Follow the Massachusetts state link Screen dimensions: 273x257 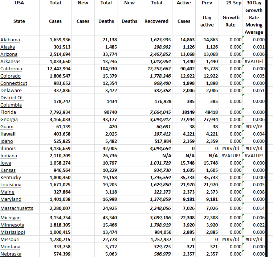(17, 208)
